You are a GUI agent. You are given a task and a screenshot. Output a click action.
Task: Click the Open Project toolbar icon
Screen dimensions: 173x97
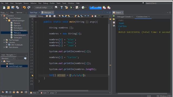pos(13,8)
